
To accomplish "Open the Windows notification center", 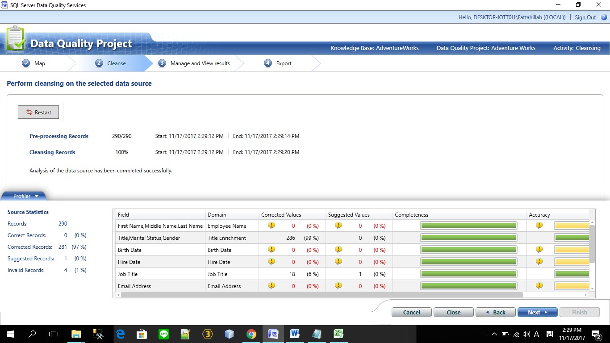I will (596, 334).
